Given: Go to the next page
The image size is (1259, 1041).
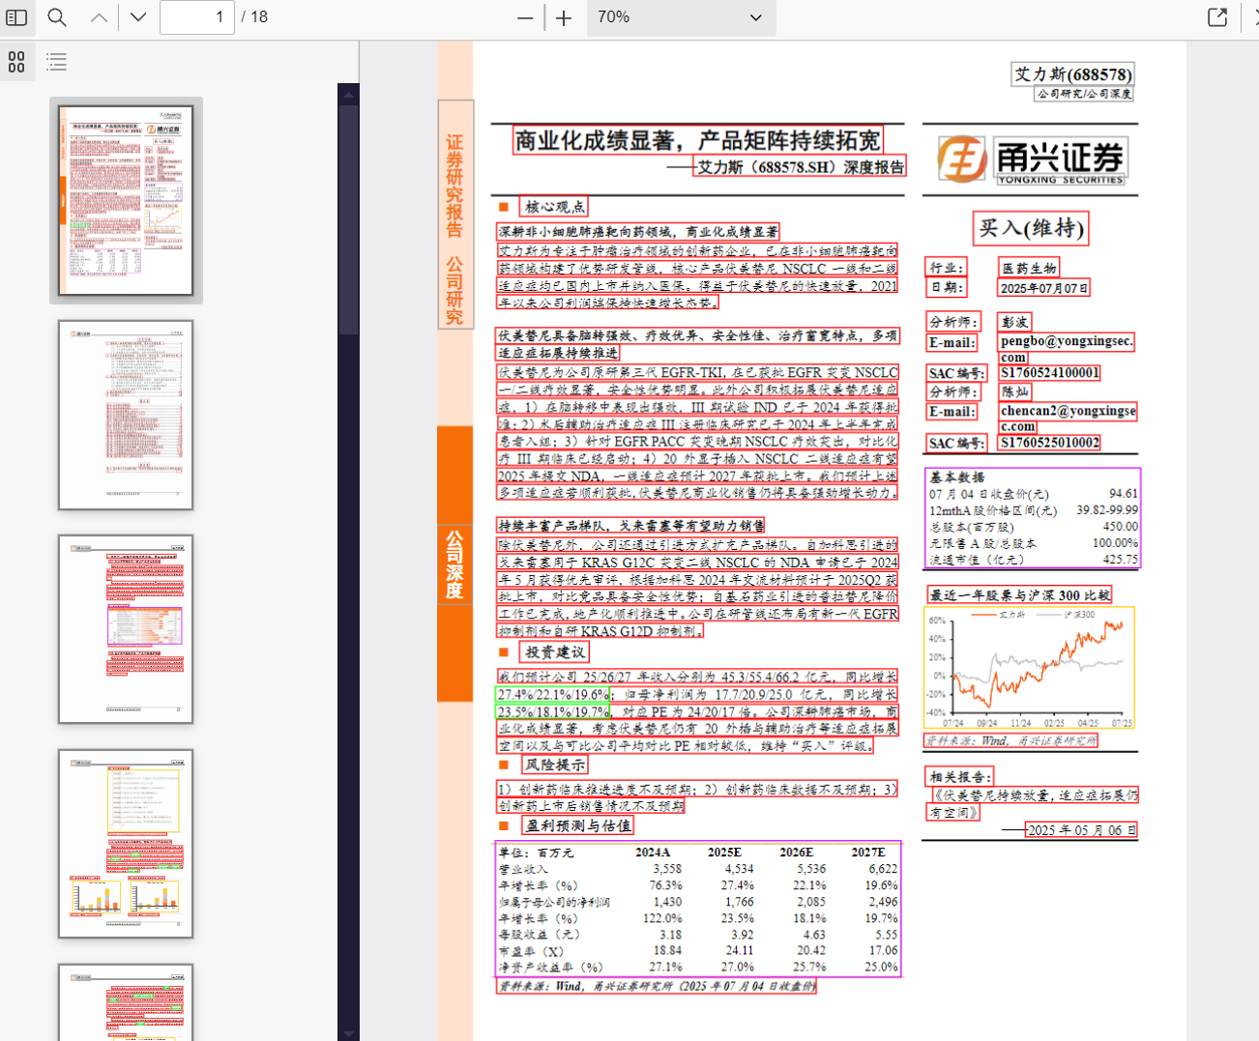Looking at the screenshot, I should click(137, 17).
